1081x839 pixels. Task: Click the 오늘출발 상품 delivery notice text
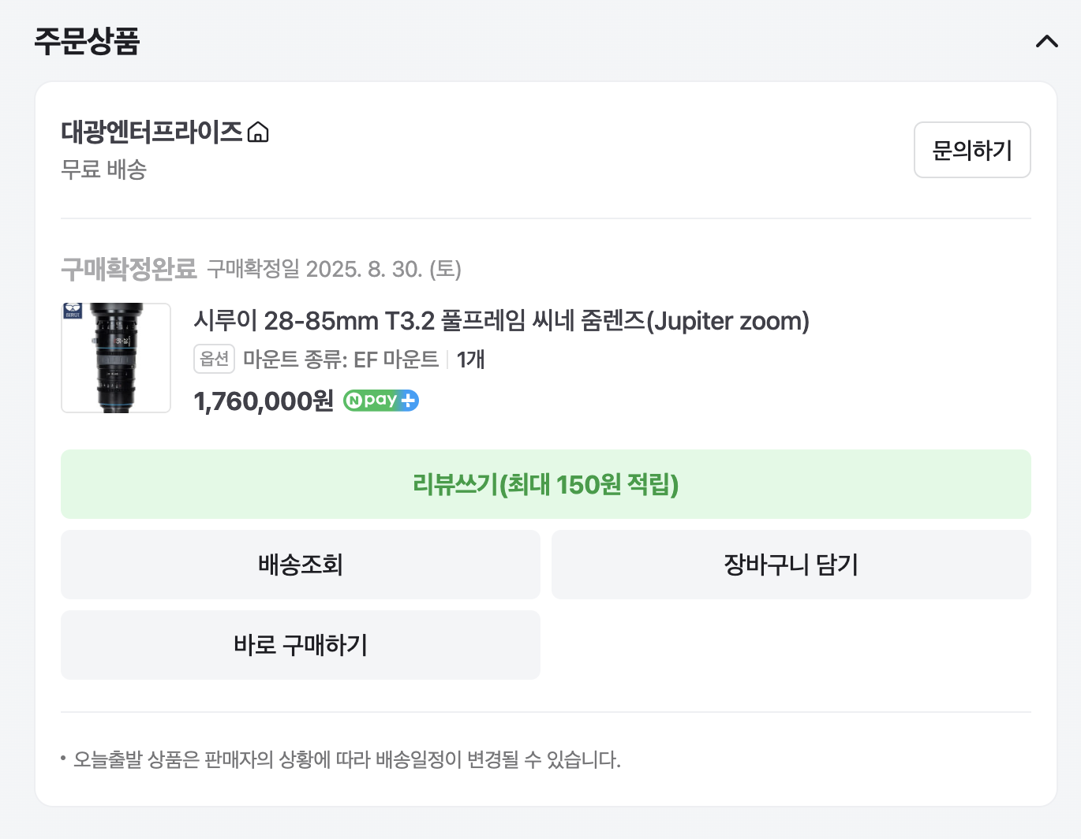(346, 760)
